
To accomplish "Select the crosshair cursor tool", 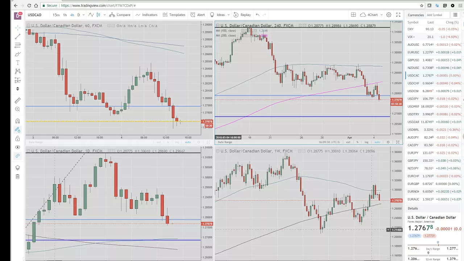I will click(17, 28).
